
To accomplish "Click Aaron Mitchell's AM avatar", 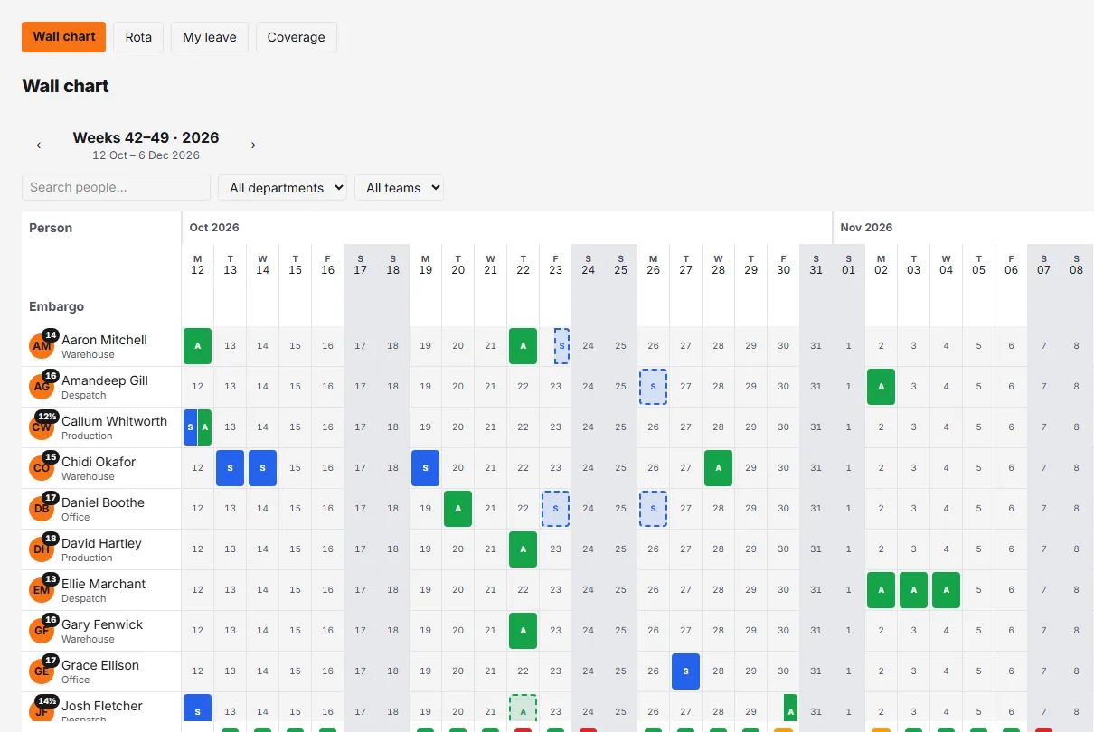I will [x=42, y=346].
